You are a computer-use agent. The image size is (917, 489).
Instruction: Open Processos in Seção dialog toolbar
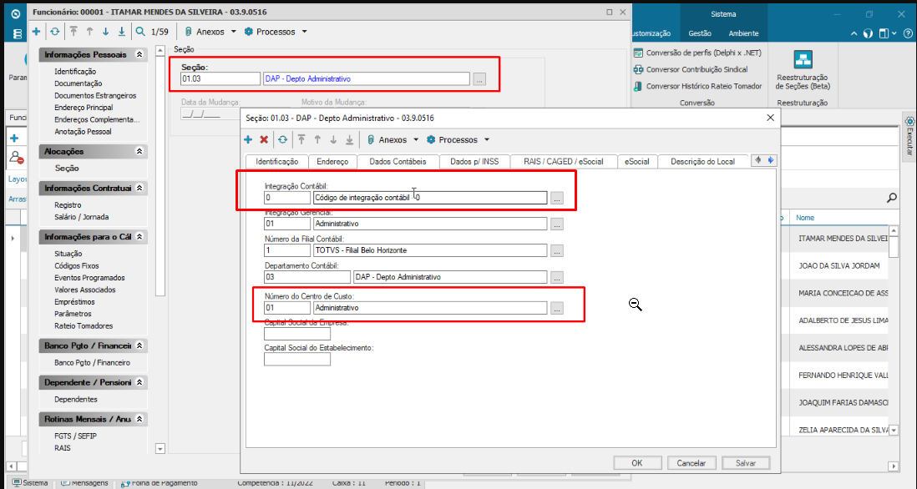tap(452, 139)
